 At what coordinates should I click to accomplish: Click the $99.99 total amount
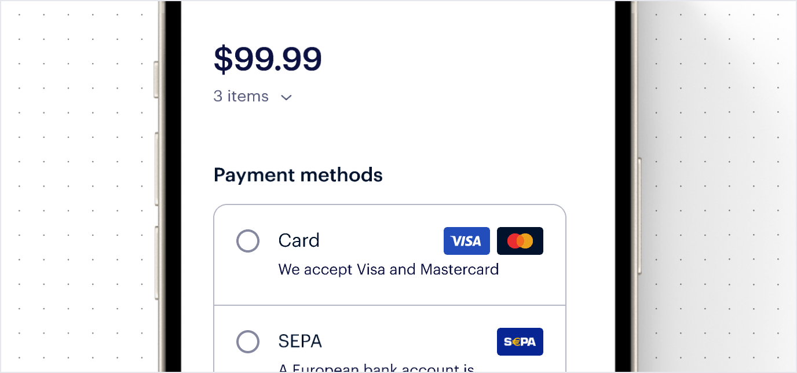point(268,59)
